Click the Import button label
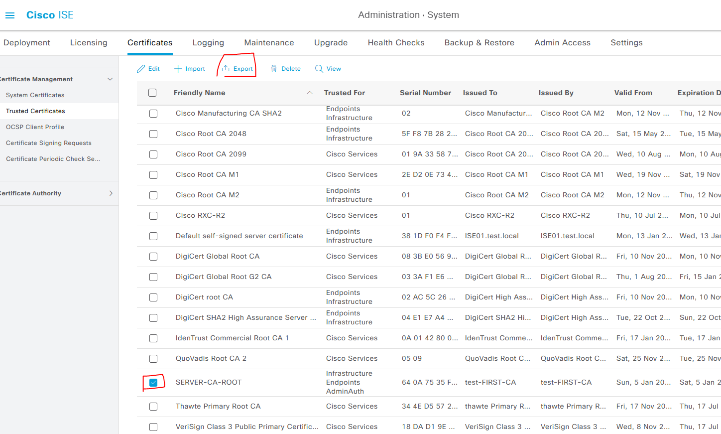The height and width of the screenshot is (434, 721). (195, 69)
